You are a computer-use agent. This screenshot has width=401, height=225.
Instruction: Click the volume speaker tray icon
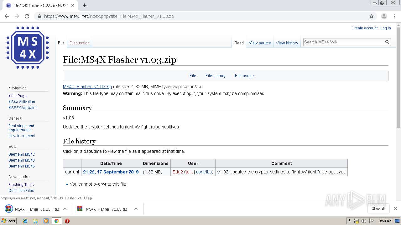pos(363,221)
